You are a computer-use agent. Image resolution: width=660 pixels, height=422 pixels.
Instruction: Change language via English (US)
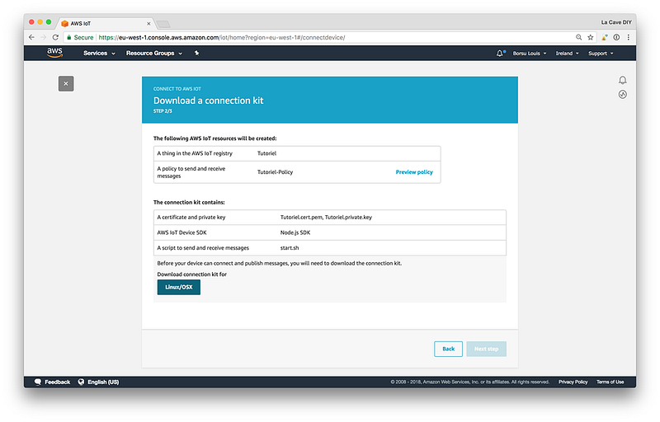(103, 382)
